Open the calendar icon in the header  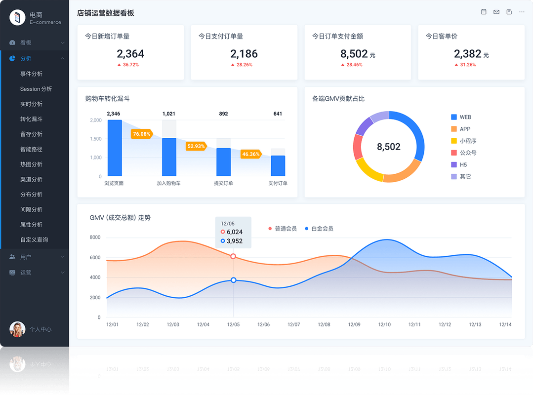(x=483, y=12)
